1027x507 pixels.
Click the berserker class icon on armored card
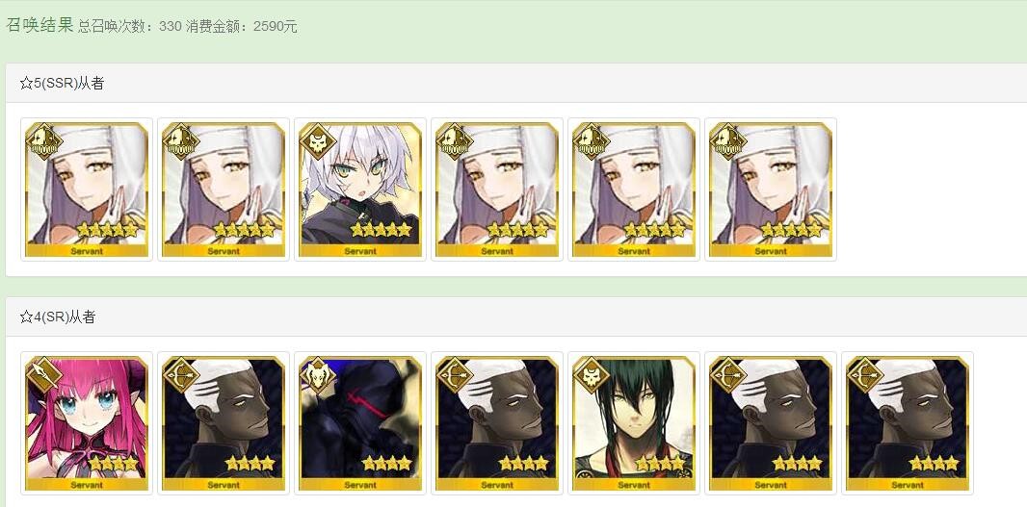(x=318, y=375)
